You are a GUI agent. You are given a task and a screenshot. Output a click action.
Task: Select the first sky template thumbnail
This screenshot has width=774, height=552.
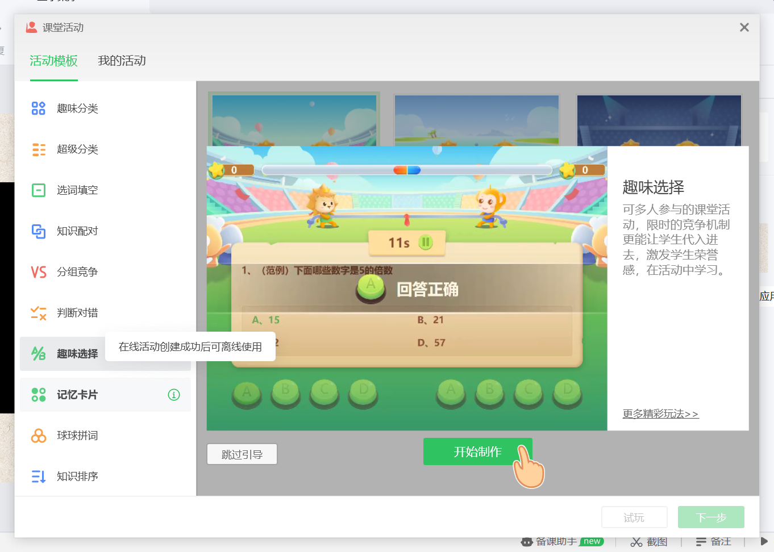click(294, 119)
